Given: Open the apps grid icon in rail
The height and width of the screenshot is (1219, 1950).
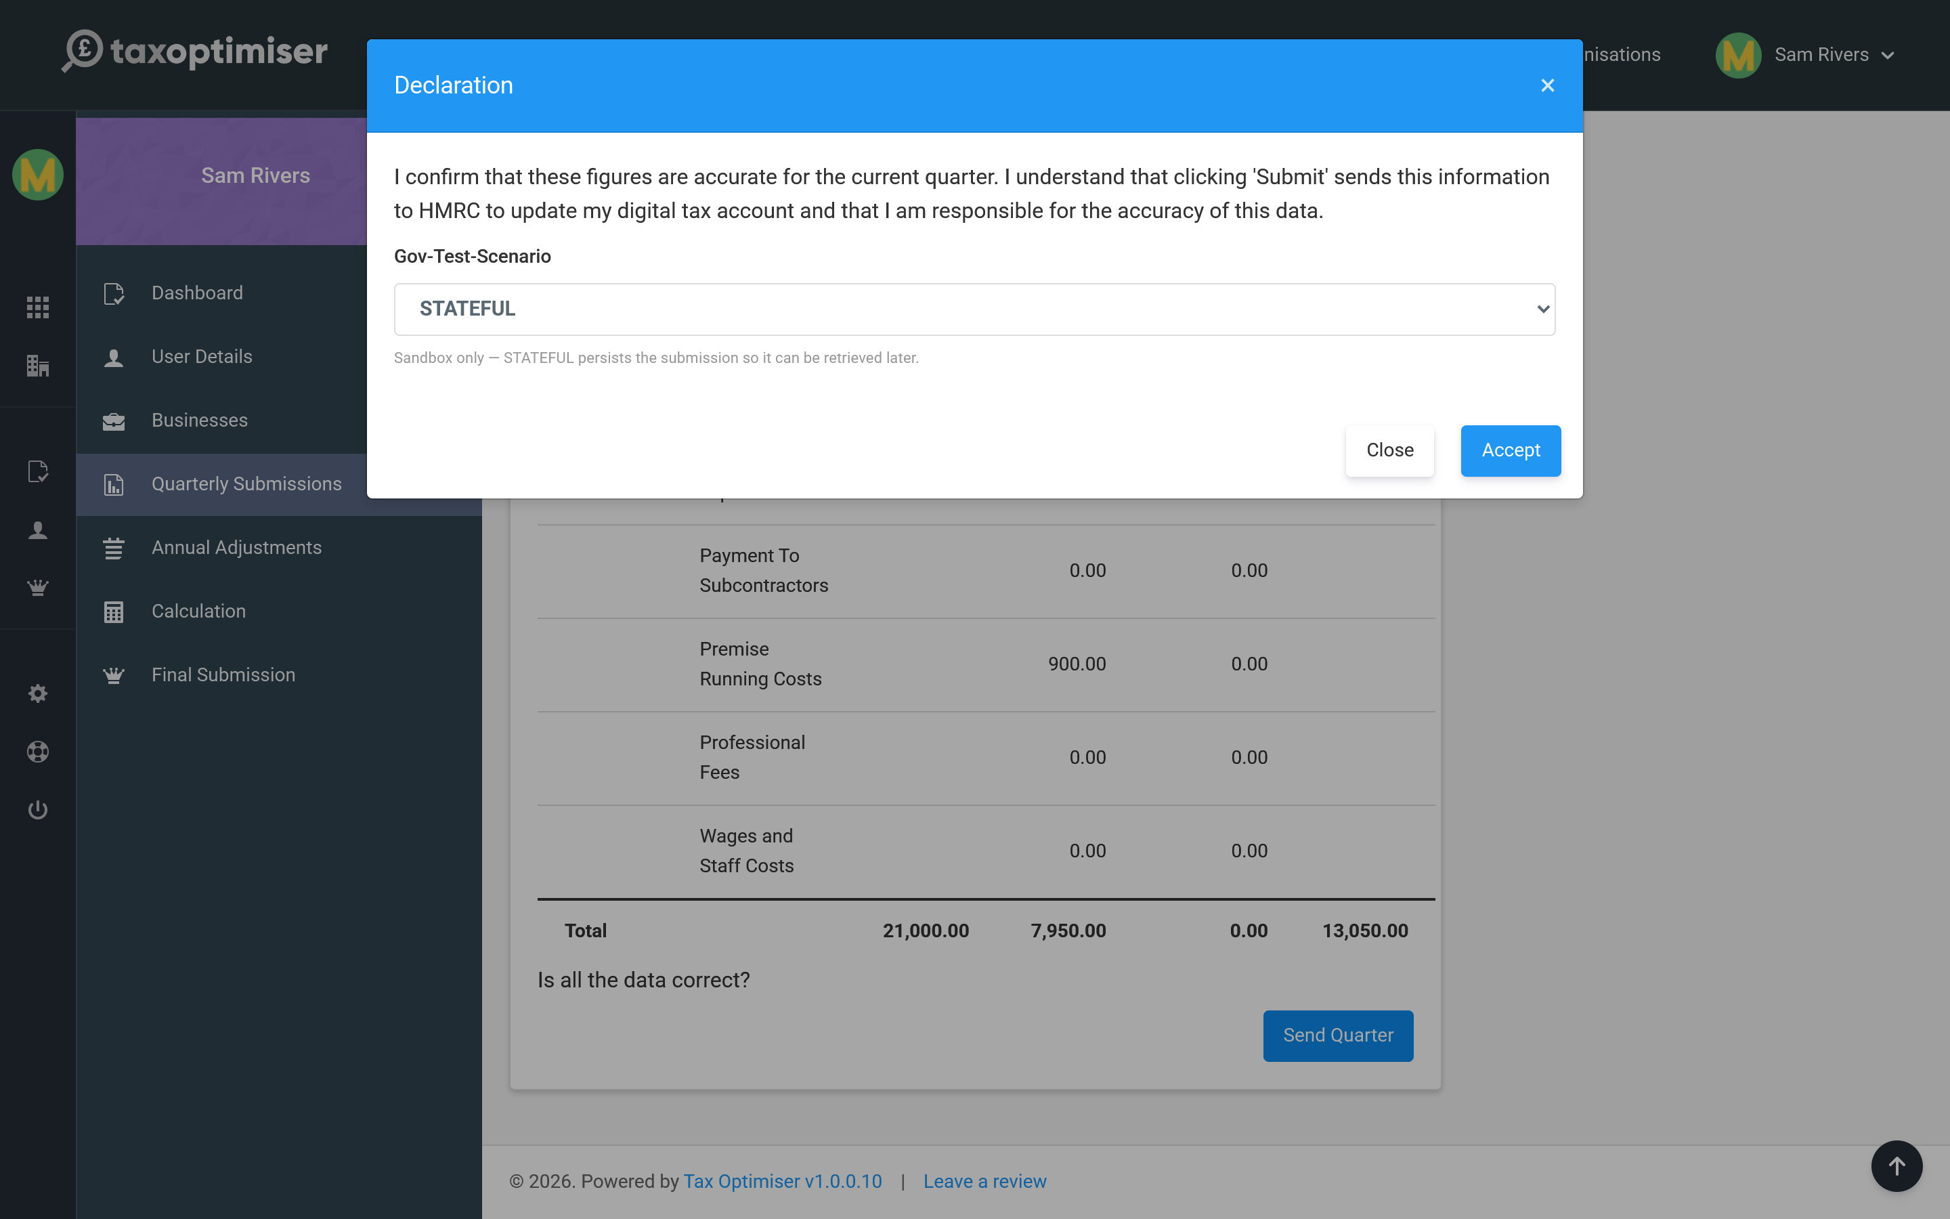Looking at the screenshot, I should (x=38, y=307).
